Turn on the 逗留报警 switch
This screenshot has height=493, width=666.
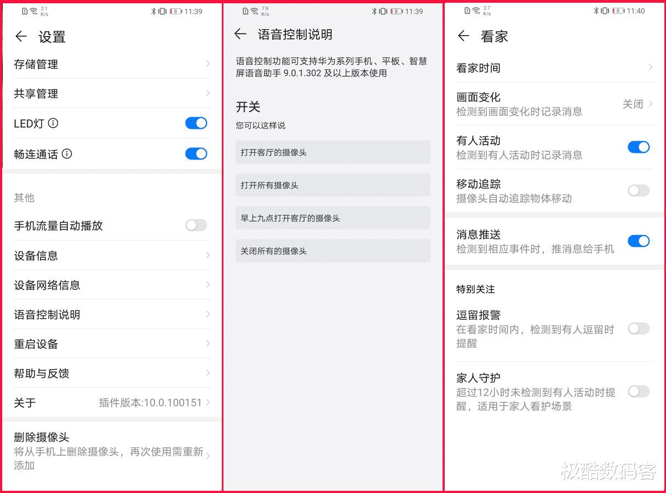[x=639, y=328]
